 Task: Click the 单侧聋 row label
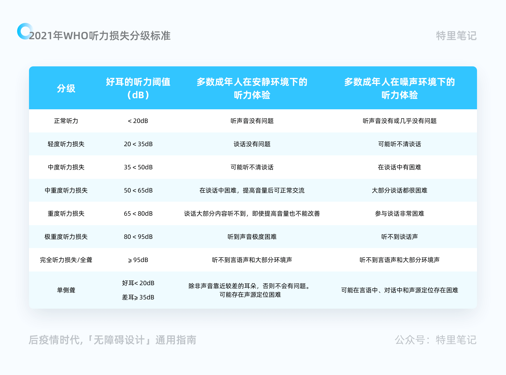[x=66, y=290]
